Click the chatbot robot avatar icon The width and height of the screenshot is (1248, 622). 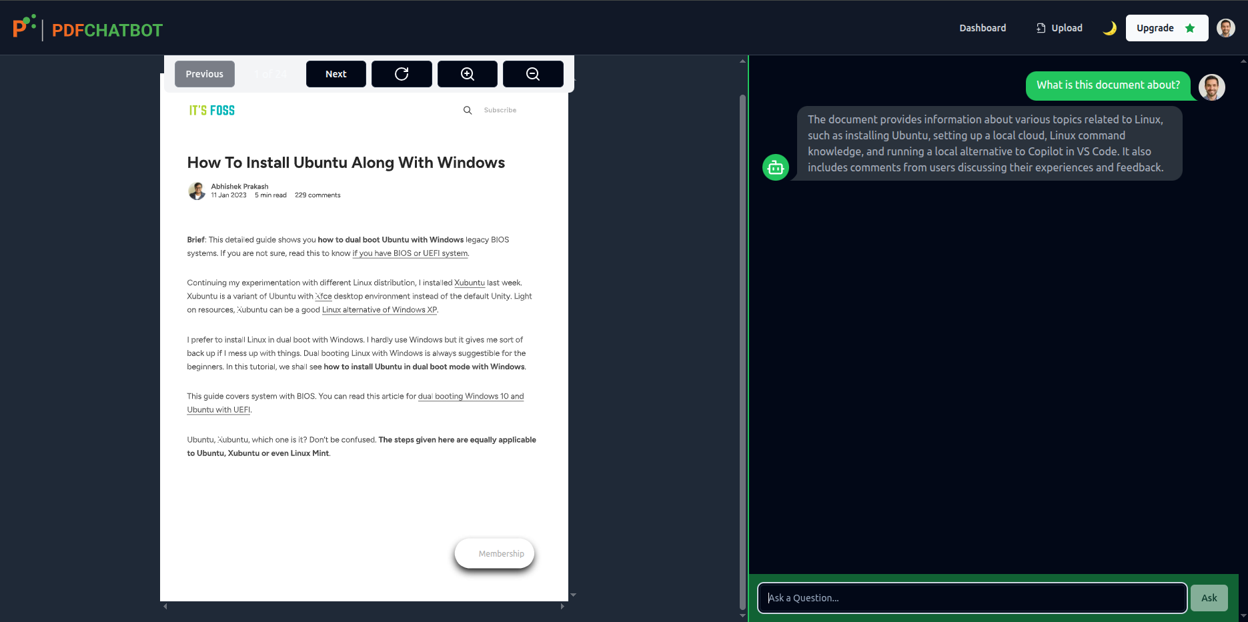click(x=776, y=167)
